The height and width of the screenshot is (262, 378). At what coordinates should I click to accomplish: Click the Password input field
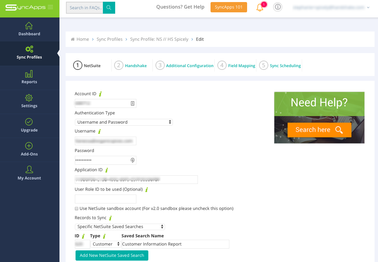point(105,160)
